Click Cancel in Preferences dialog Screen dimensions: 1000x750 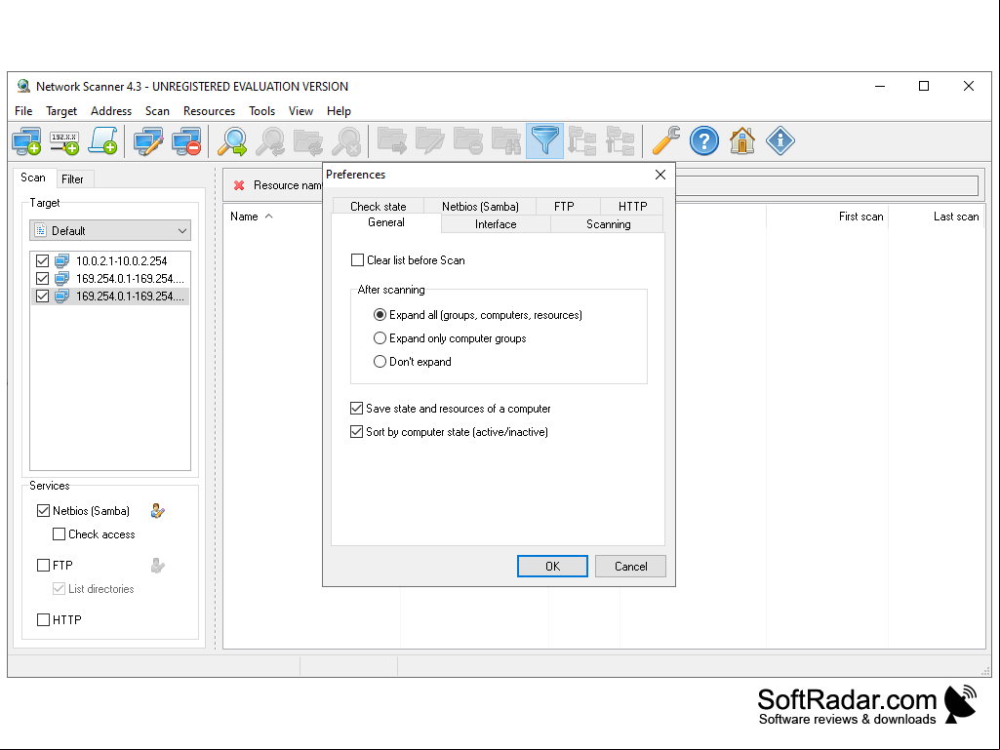point(630,567)
